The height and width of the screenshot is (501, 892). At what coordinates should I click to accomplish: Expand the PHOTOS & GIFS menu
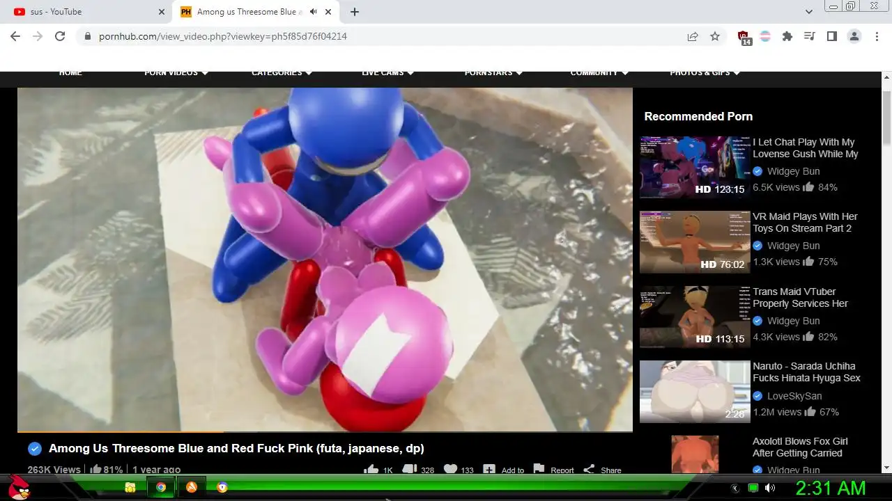point(705,73)
